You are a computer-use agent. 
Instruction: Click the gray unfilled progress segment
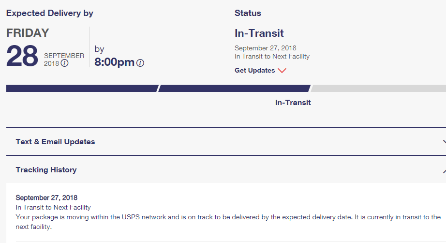pos(378,88)
